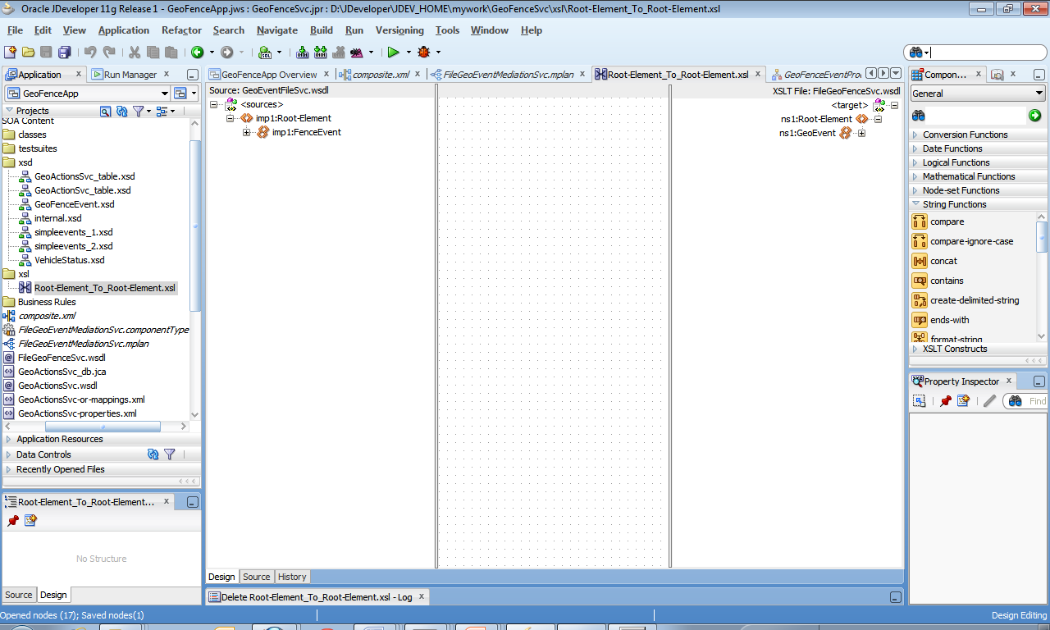Click the Save All icon in the toolbar

[x=63, y=52]
